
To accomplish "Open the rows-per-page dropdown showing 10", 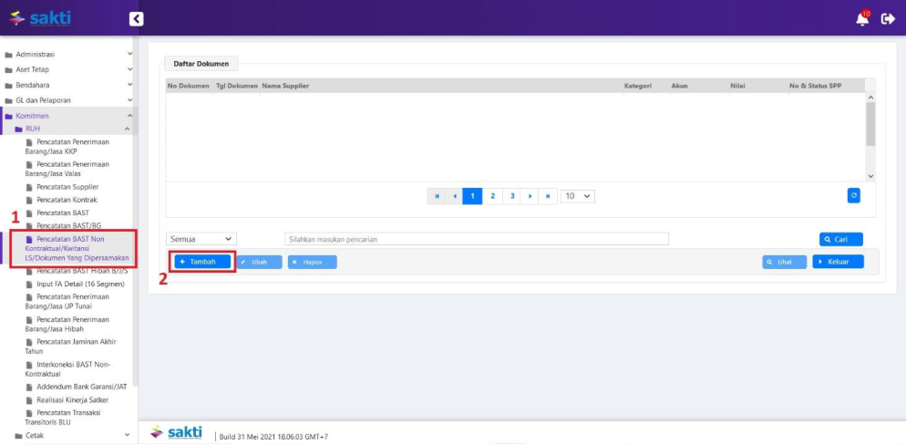I will (577, 196).
